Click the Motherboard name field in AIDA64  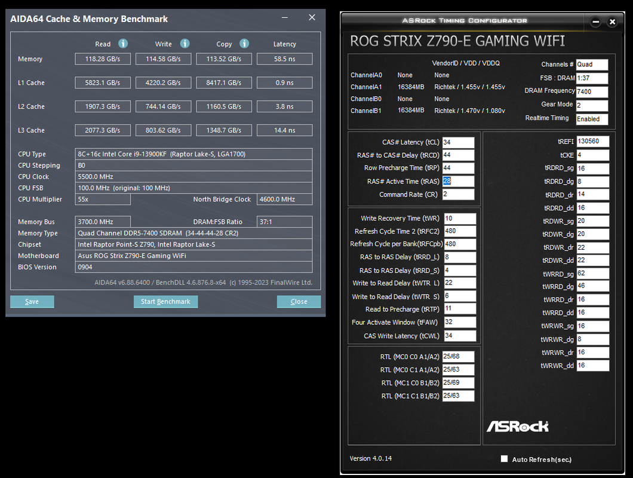point(193,256)
